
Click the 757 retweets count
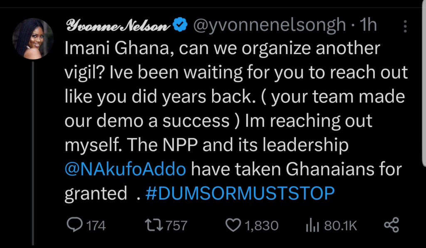[176, 226]
